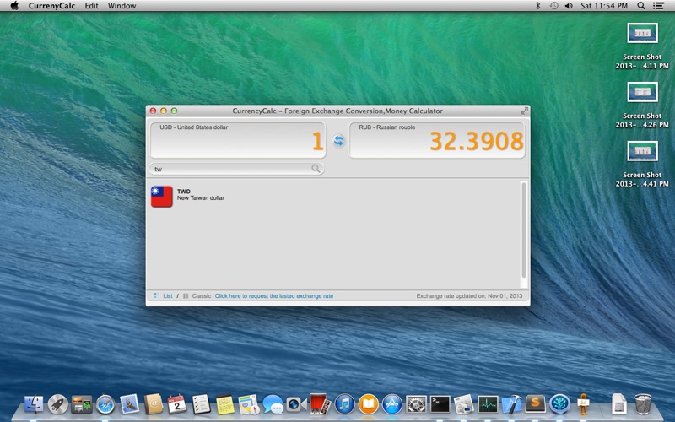Request the latest exchange rate
This screenshot has height=422, width=675.
click(x=273, y=296)
